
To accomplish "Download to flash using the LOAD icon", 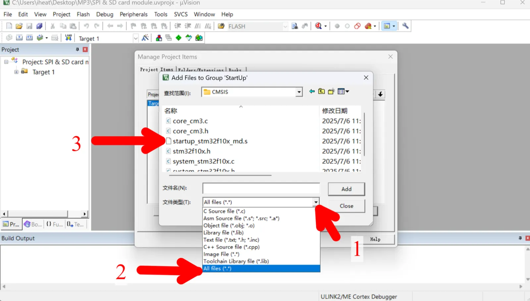I will (68, 38).
